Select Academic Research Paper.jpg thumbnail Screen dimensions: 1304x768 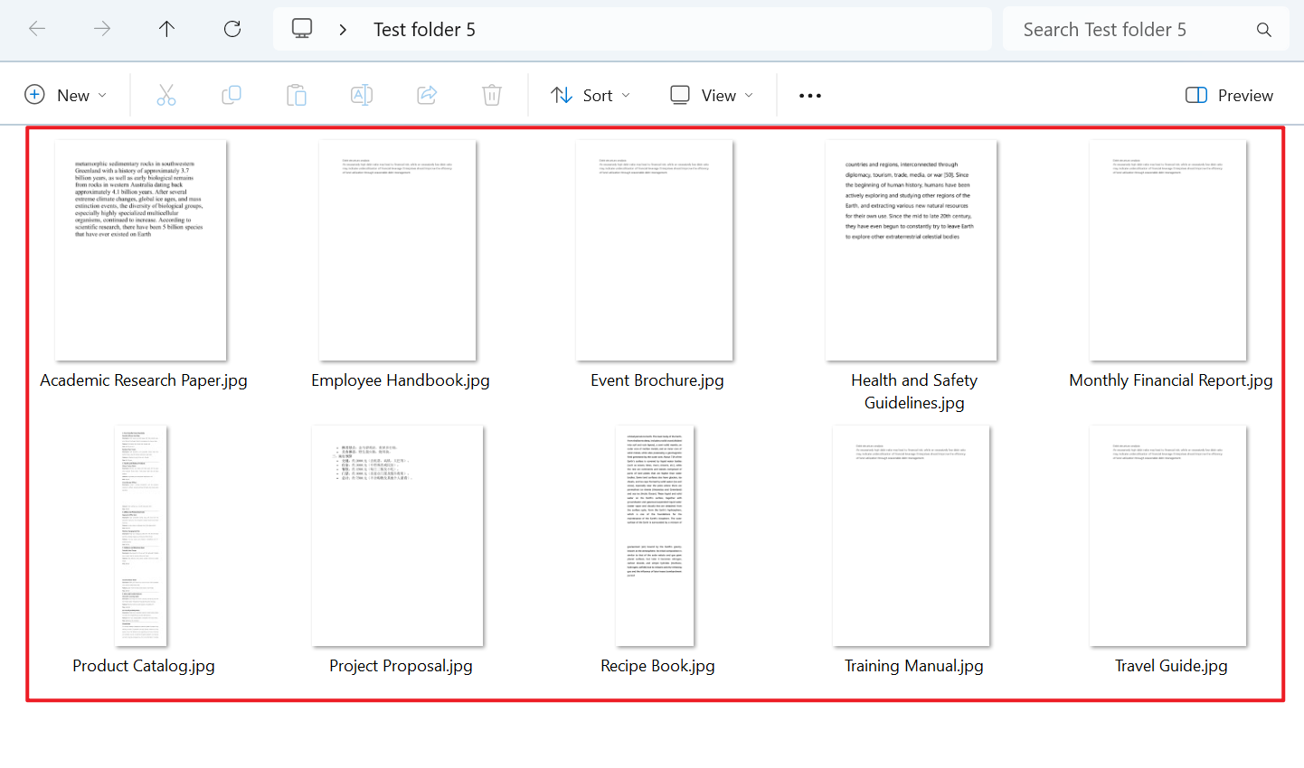coord(141,251)
